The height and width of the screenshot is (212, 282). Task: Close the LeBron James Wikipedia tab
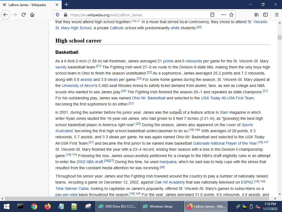[57, 5]
